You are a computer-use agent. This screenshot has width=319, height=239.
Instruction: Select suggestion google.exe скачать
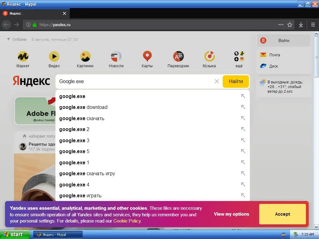(153, 119)
